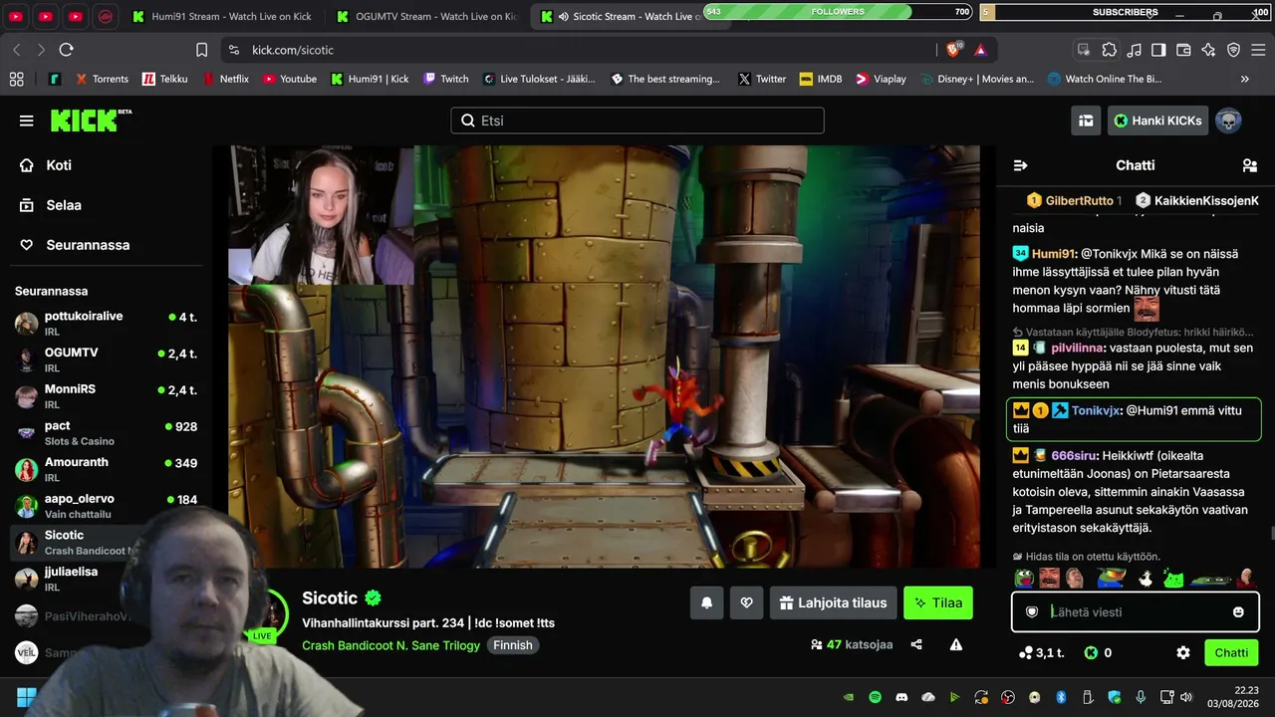Click the Finnish language tag
1275x717 pixels.
[513, 645]
